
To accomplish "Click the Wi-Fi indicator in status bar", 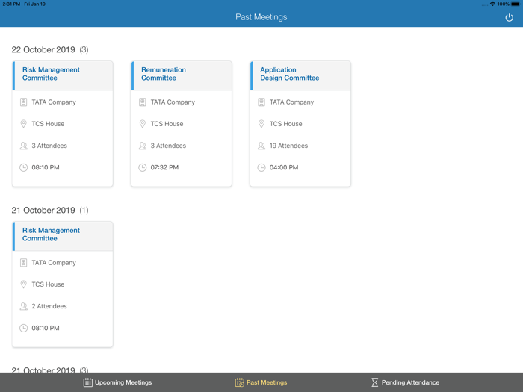I will (x=492, y=4).
